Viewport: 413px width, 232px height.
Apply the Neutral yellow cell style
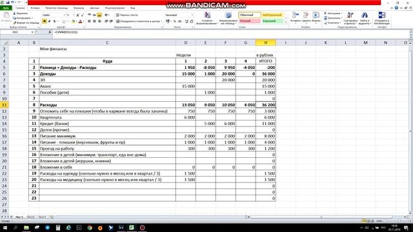point(272,15)
